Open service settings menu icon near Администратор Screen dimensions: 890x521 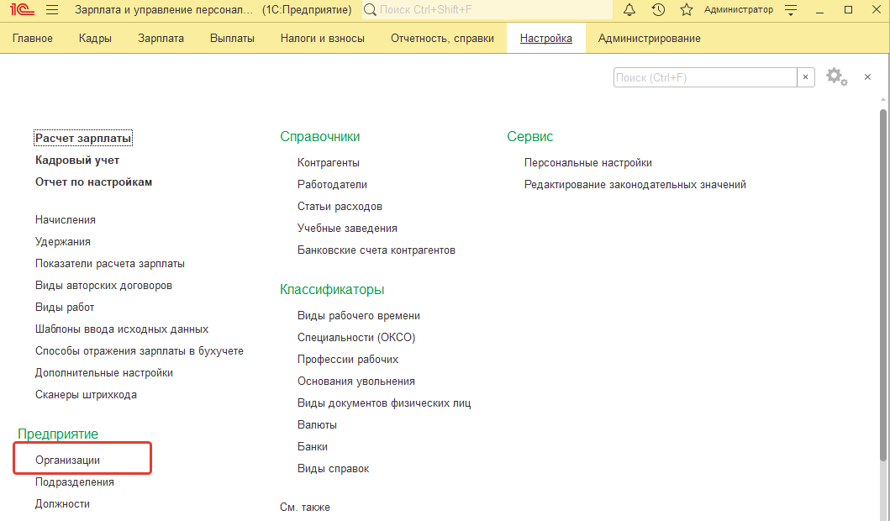(x=791, y=9)
